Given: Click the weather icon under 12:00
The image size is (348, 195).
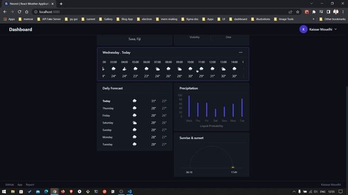Looking at the screenshot, I should [x=213, y=69].
